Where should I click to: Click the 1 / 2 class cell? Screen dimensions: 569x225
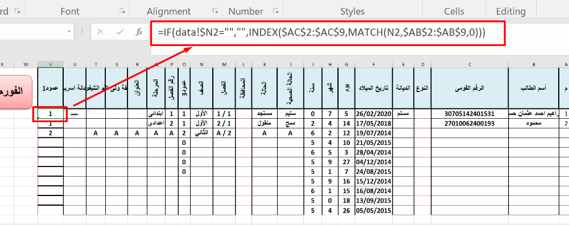[224, 123]
